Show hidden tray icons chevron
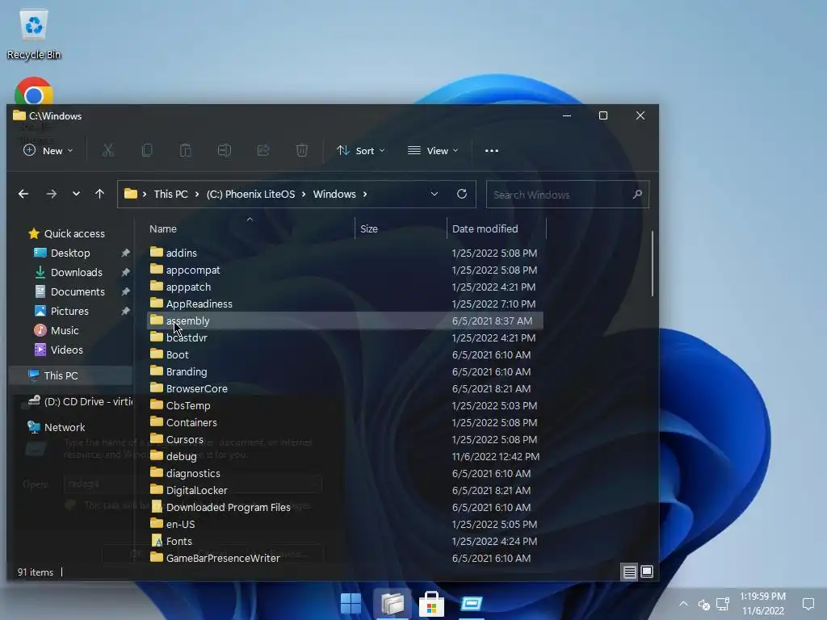Screen dimensions: 827x620 (683, 604)
